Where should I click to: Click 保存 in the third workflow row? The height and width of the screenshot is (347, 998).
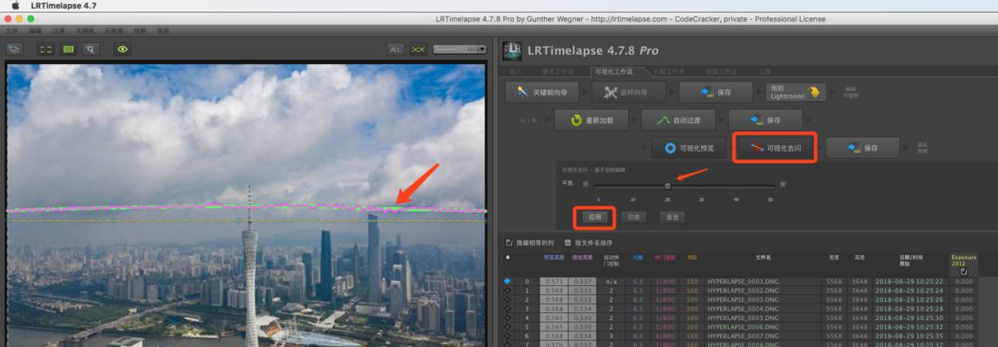pos(863,148)
